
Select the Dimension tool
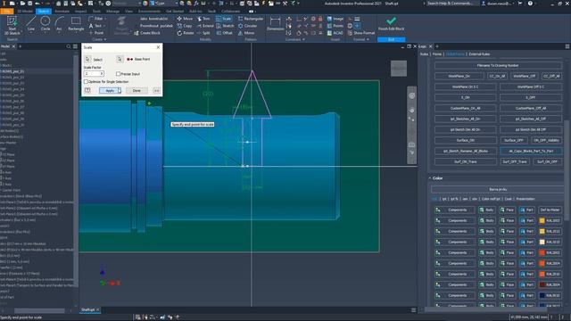pos(275,23)
